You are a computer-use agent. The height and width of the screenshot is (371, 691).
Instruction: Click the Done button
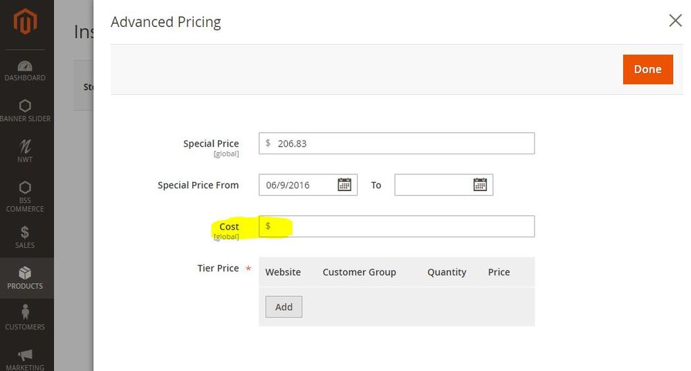click(648, 69)
